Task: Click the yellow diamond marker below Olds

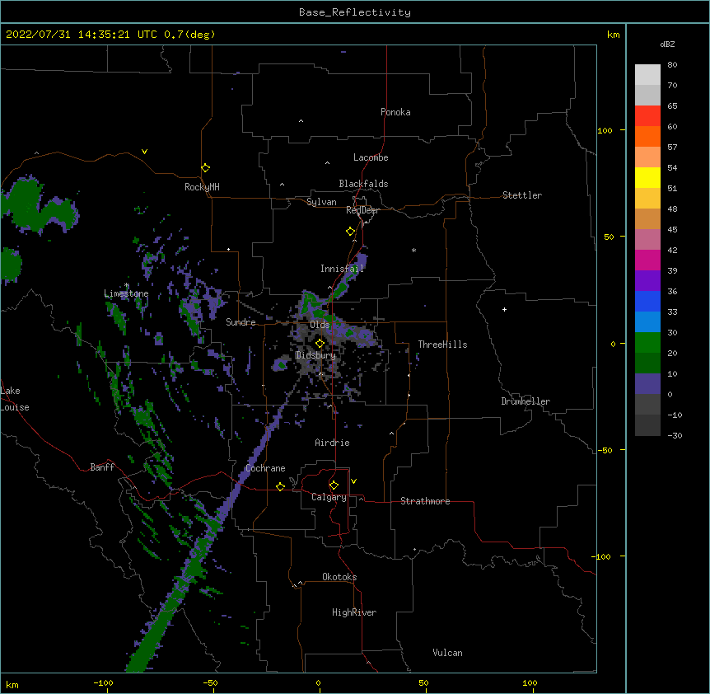Action: pos(320,344)
